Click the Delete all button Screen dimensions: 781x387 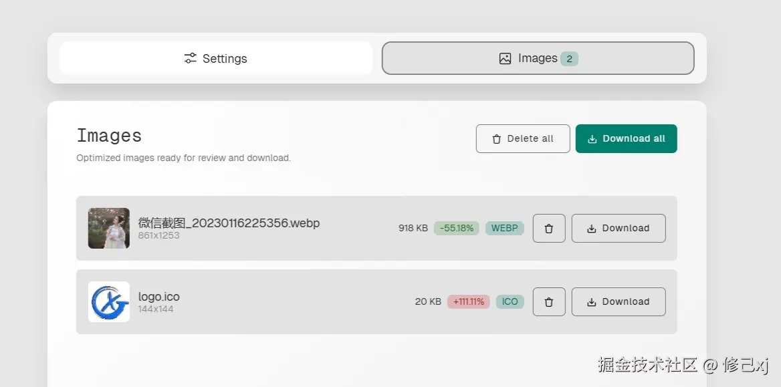[523, 138]
